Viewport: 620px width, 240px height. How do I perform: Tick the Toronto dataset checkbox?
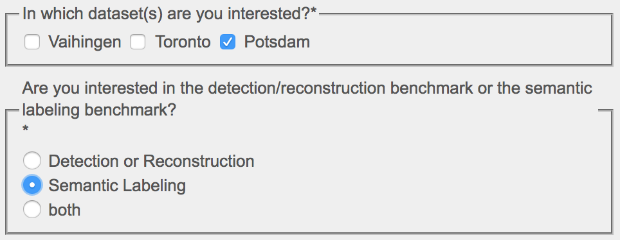click(138, 42)
